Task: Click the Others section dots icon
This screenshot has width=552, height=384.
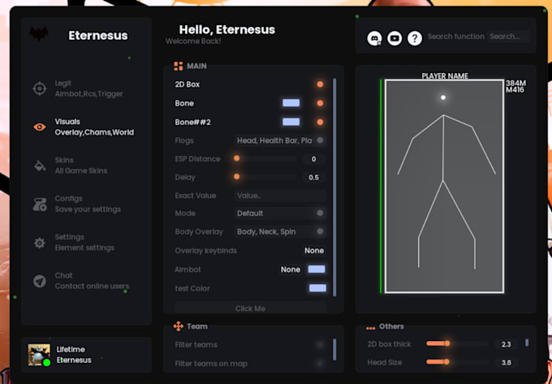Action: coord(370,328)
